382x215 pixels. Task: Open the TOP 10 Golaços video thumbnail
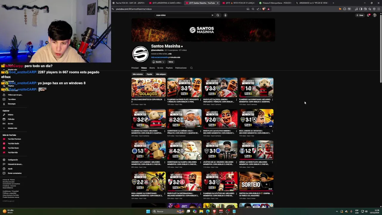click(149, 87)
